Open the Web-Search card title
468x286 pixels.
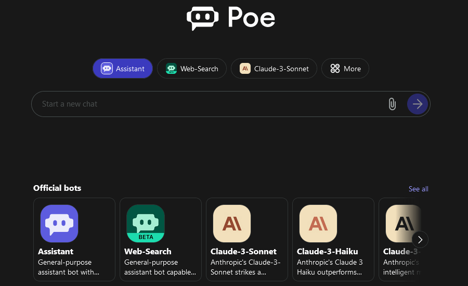pyautogui.click(x=148, y=251)
